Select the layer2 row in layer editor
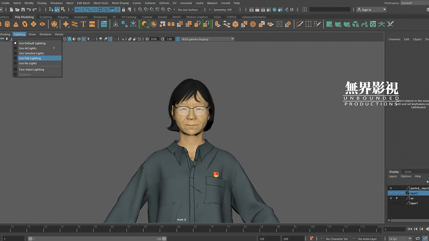The width and height of the screenshot is (429, 241). point(408,193)
